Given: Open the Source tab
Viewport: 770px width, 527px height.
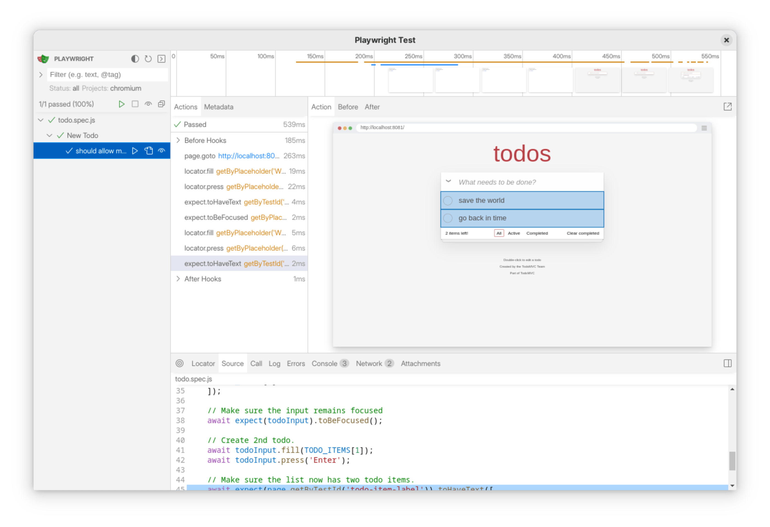Looking at the screenshot, I should (x=233, y=364).
